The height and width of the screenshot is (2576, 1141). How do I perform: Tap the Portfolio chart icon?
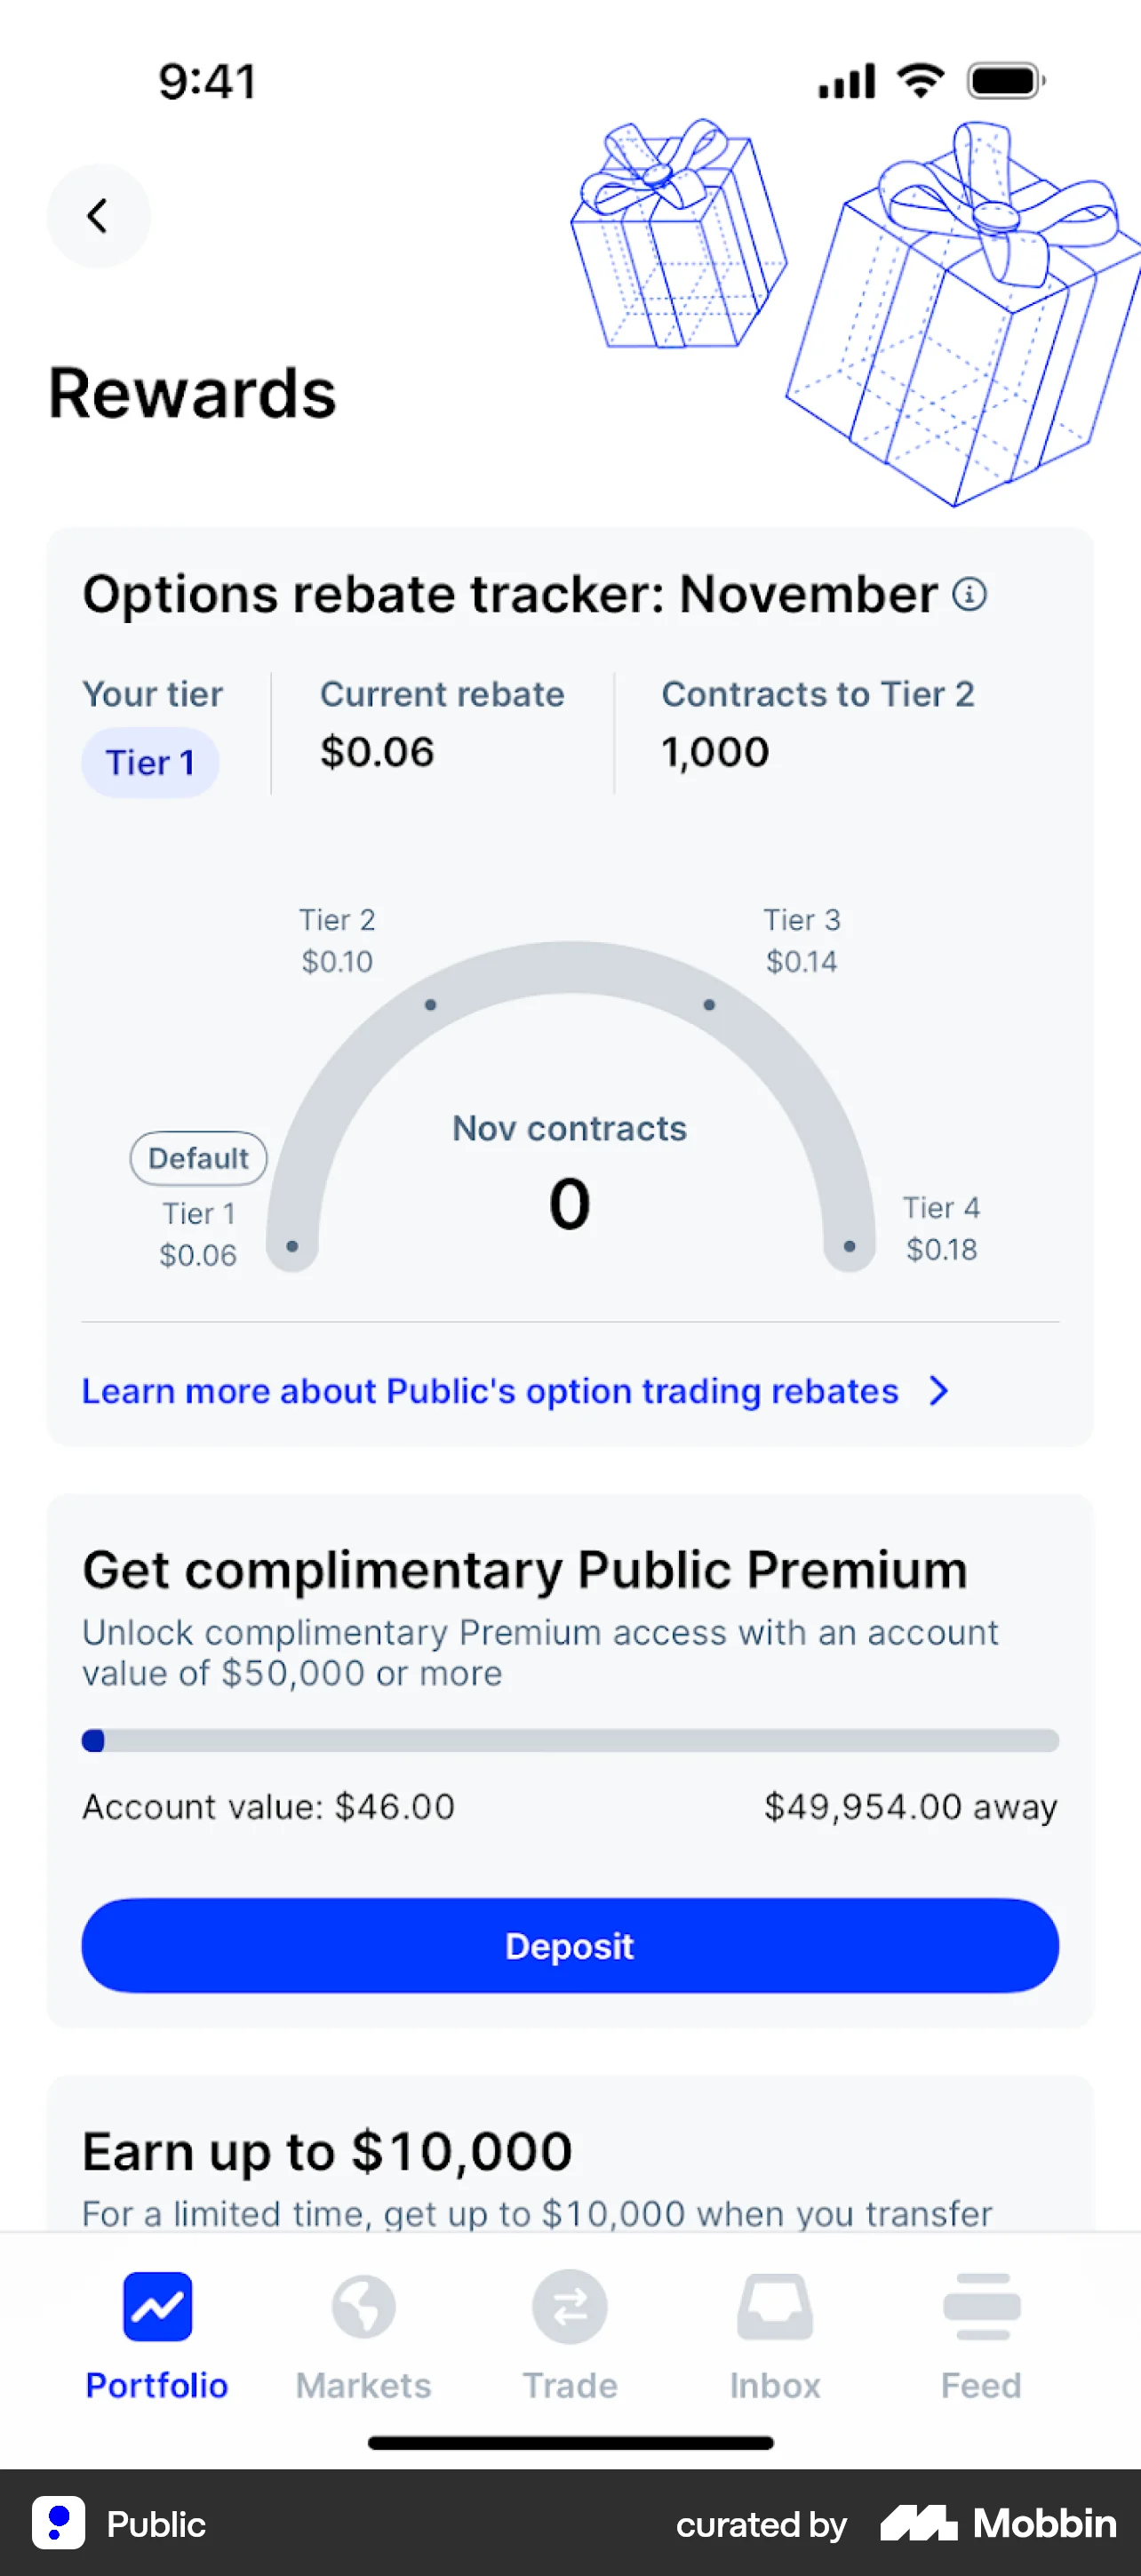pos(158,2307)
